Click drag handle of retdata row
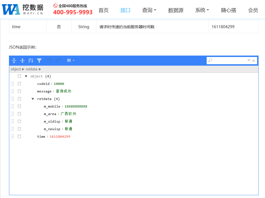Screen dimensions: 265x198 [x=13, y=99]
